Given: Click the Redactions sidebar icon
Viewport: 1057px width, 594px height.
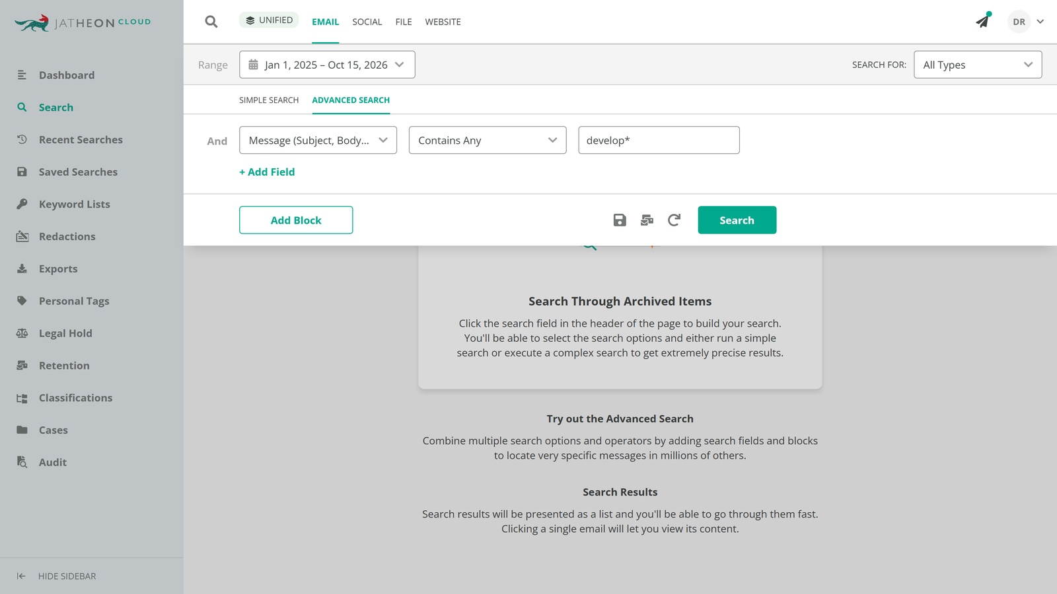Looking at the screenshot, I should coord(22,236).
